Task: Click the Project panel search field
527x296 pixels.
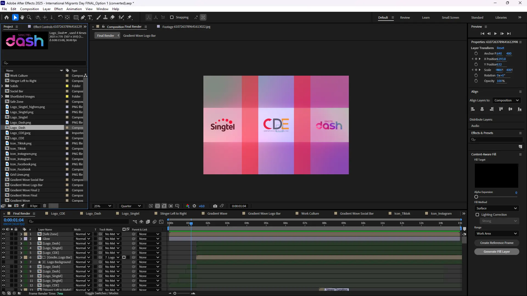Action: 44,63
